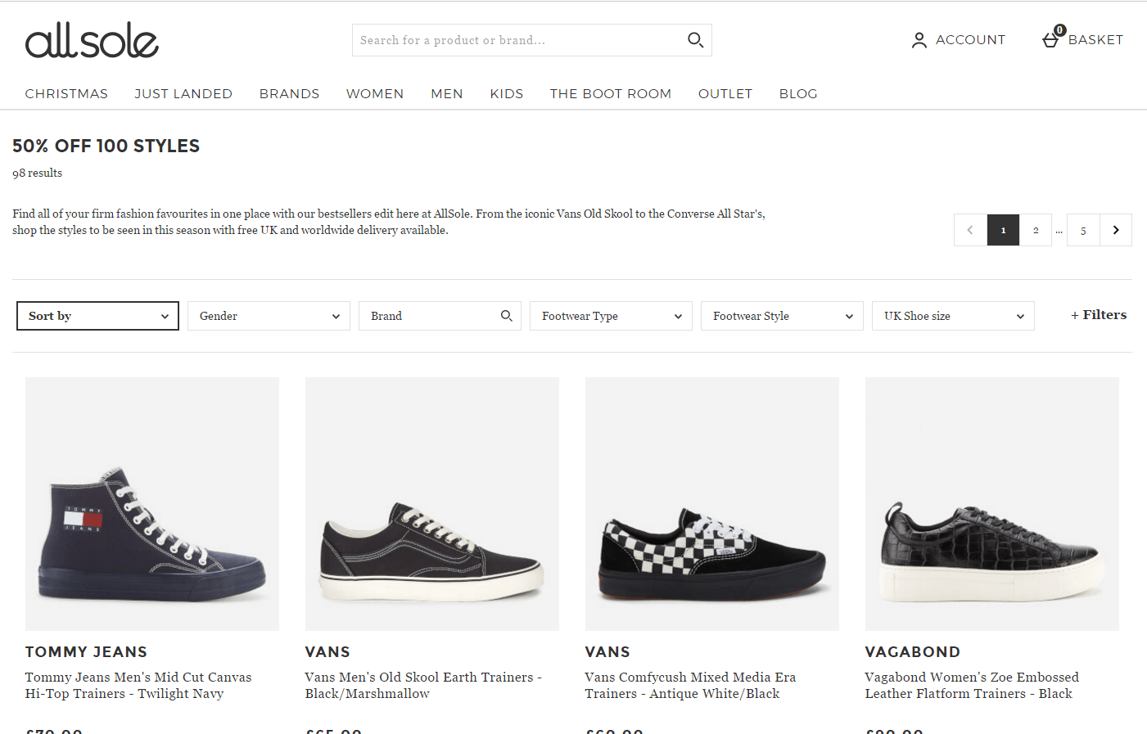The image size is (1147, 734).
Task: Open the Christmas menu
Action: tap(66, 94)
